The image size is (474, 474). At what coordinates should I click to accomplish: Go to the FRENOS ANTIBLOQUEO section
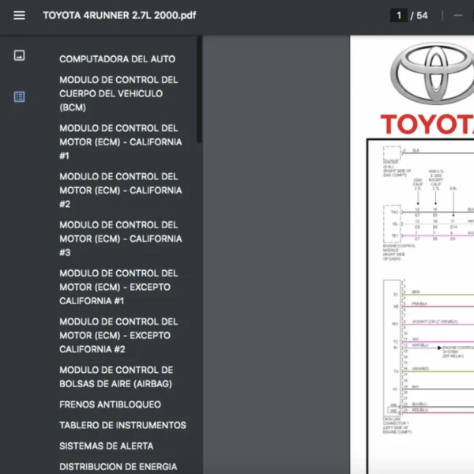tap(110, 404)
